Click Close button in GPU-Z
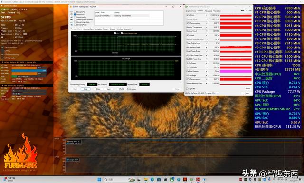The image size is (304, 183). click(x=247, y=93)
